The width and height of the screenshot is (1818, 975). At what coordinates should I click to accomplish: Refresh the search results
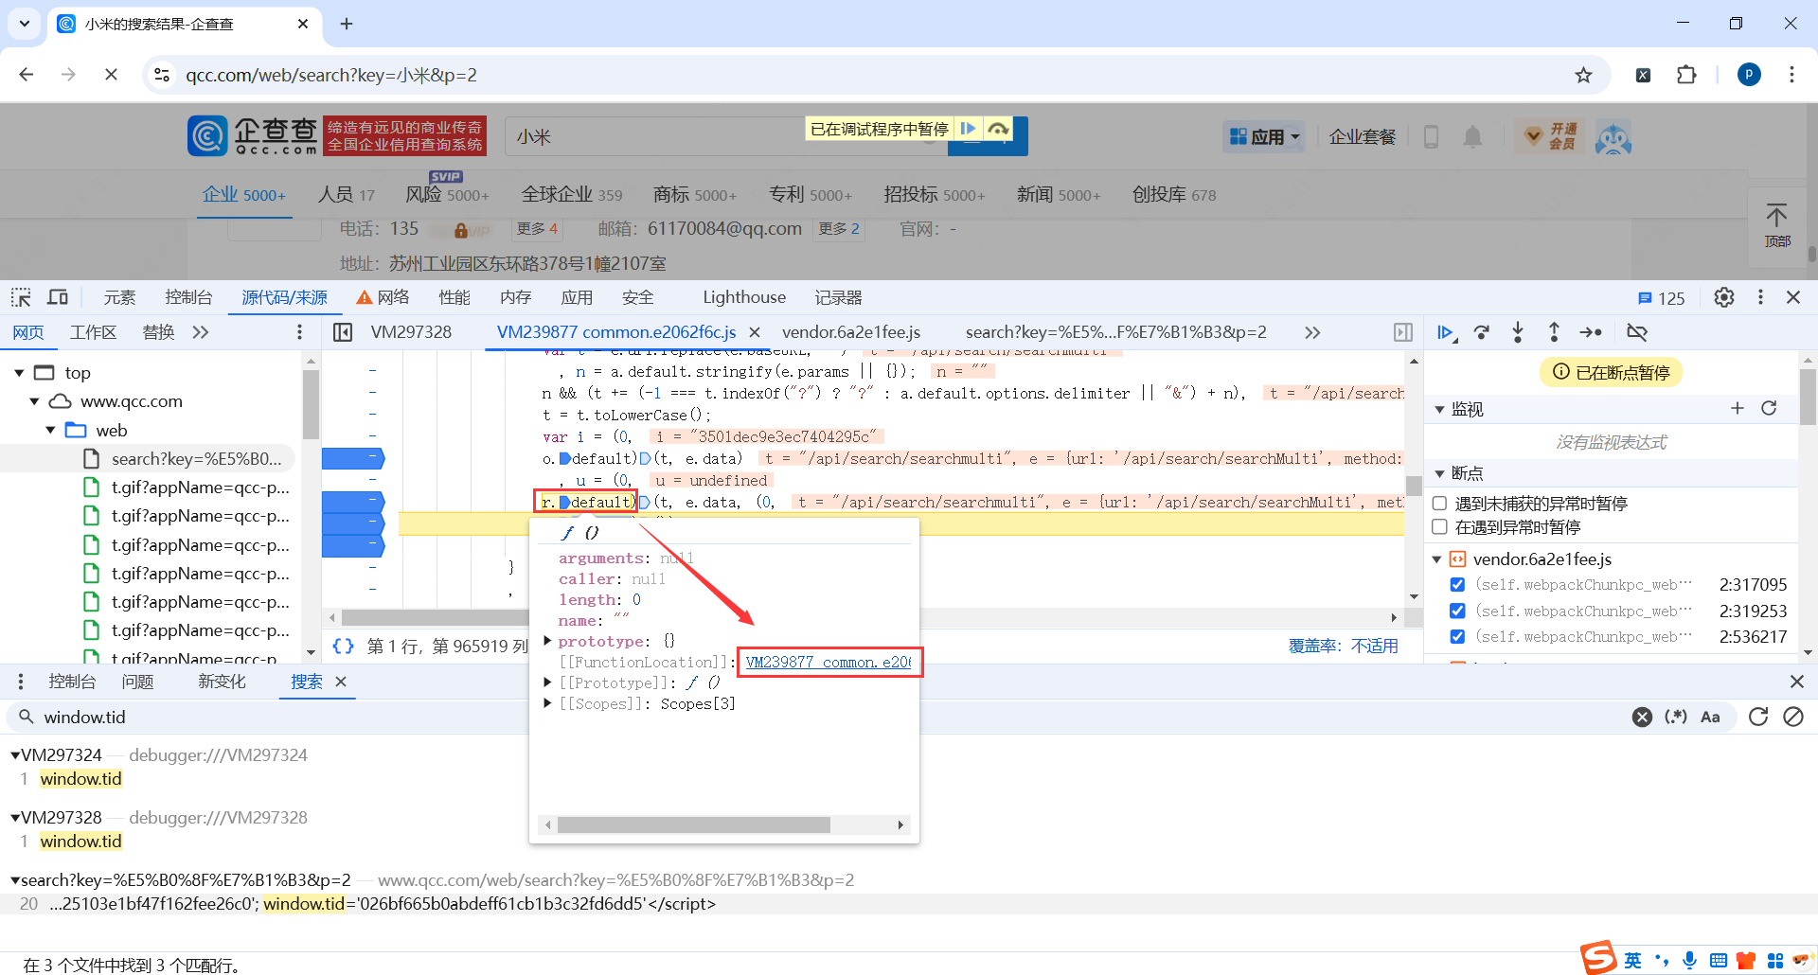(x=1758, y=717)
